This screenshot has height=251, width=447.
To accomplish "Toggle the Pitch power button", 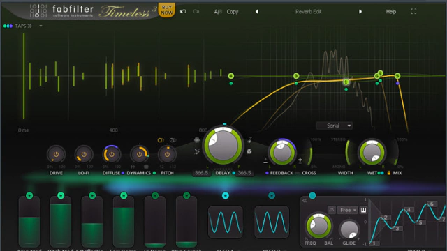I will click(167, 155).
